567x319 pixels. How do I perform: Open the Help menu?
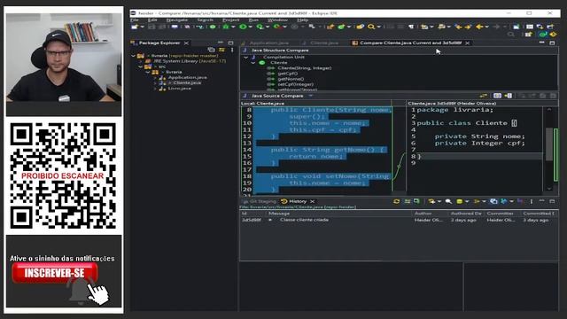(x=302, y=19)
